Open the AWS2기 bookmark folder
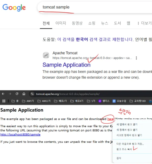This screenshot has width=152, height=164. [44, 101]
